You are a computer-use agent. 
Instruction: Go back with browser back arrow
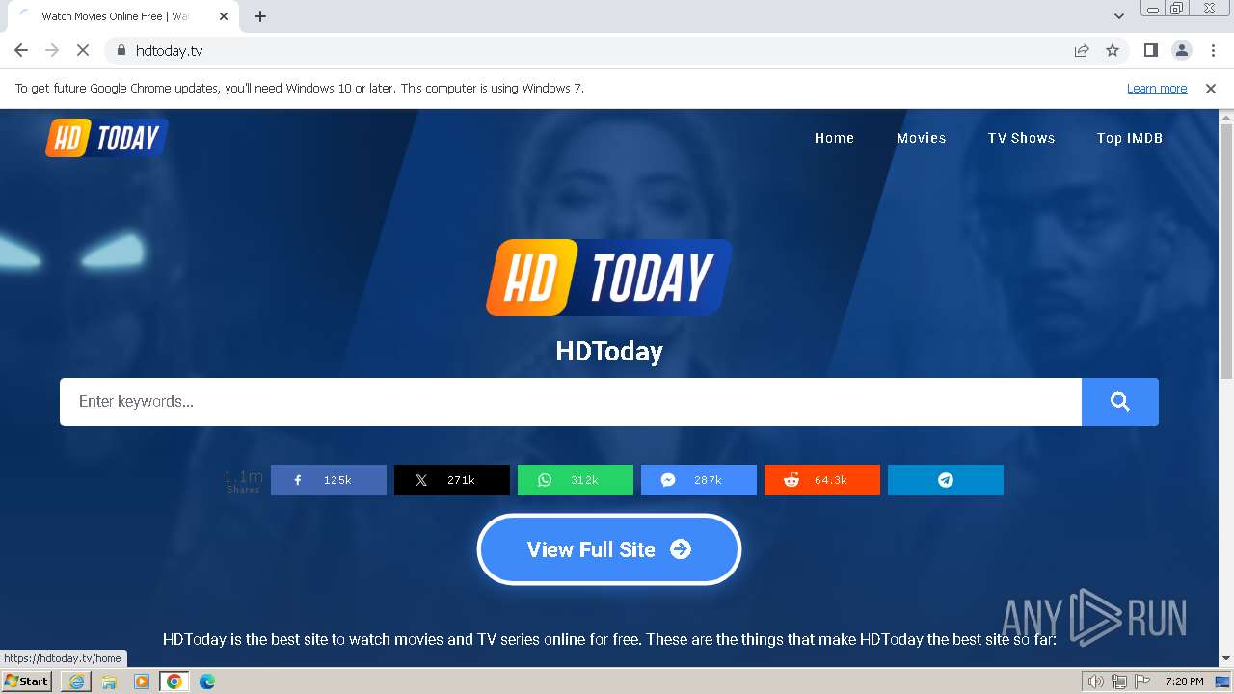click(x=21, y=50)
